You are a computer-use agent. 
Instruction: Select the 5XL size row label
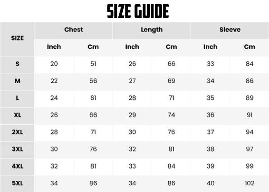pyautogui.click(x=17, y=183)
